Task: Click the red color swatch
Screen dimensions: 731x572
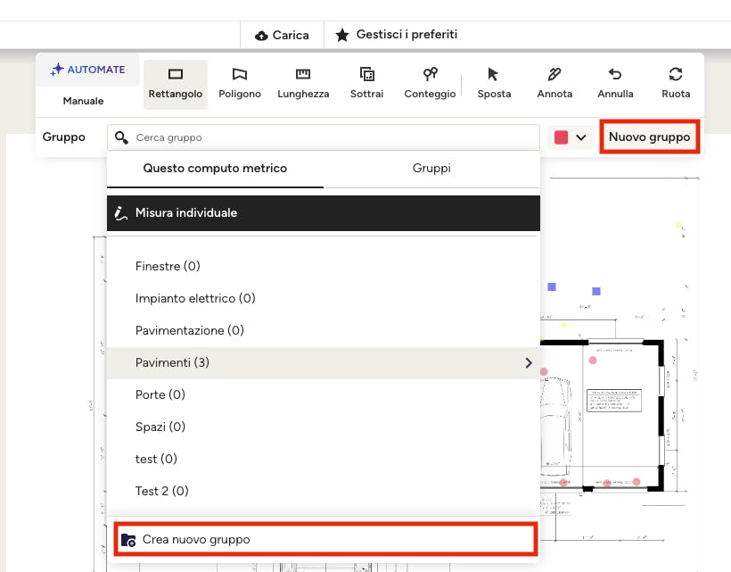Action: (562, 137)
